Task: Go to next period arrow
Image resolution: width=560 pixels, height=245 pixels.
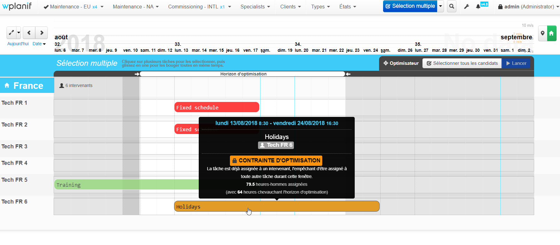Action: 41,33
